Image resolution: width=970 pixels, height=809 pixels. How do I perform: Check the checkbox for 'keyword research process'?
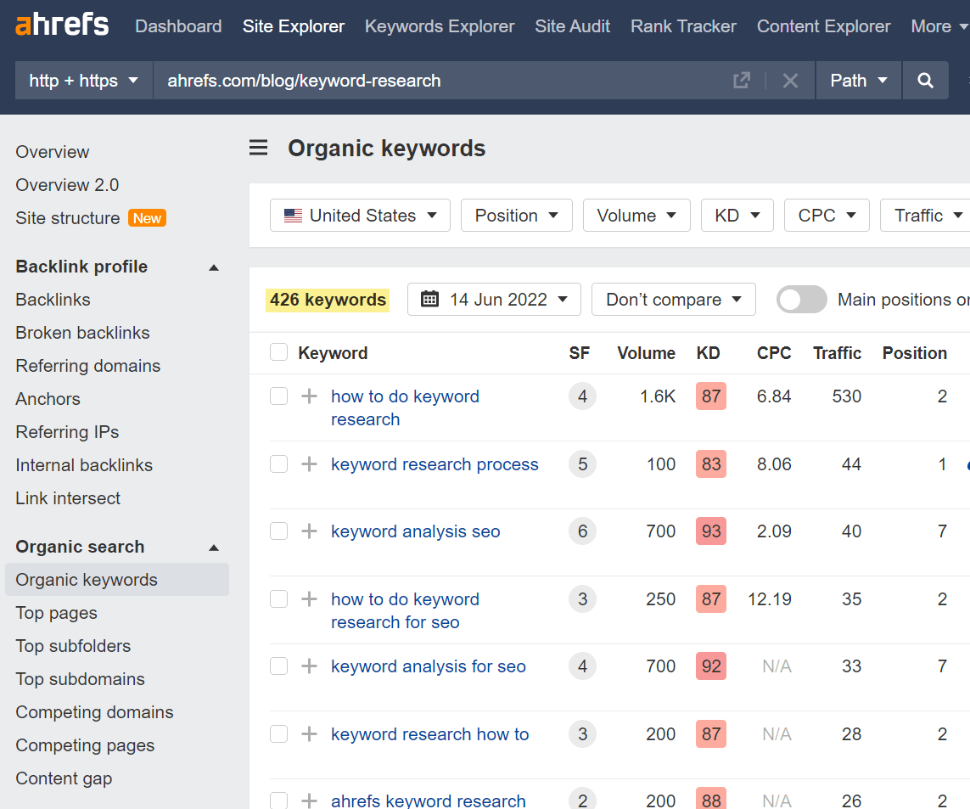click(278, 463)
